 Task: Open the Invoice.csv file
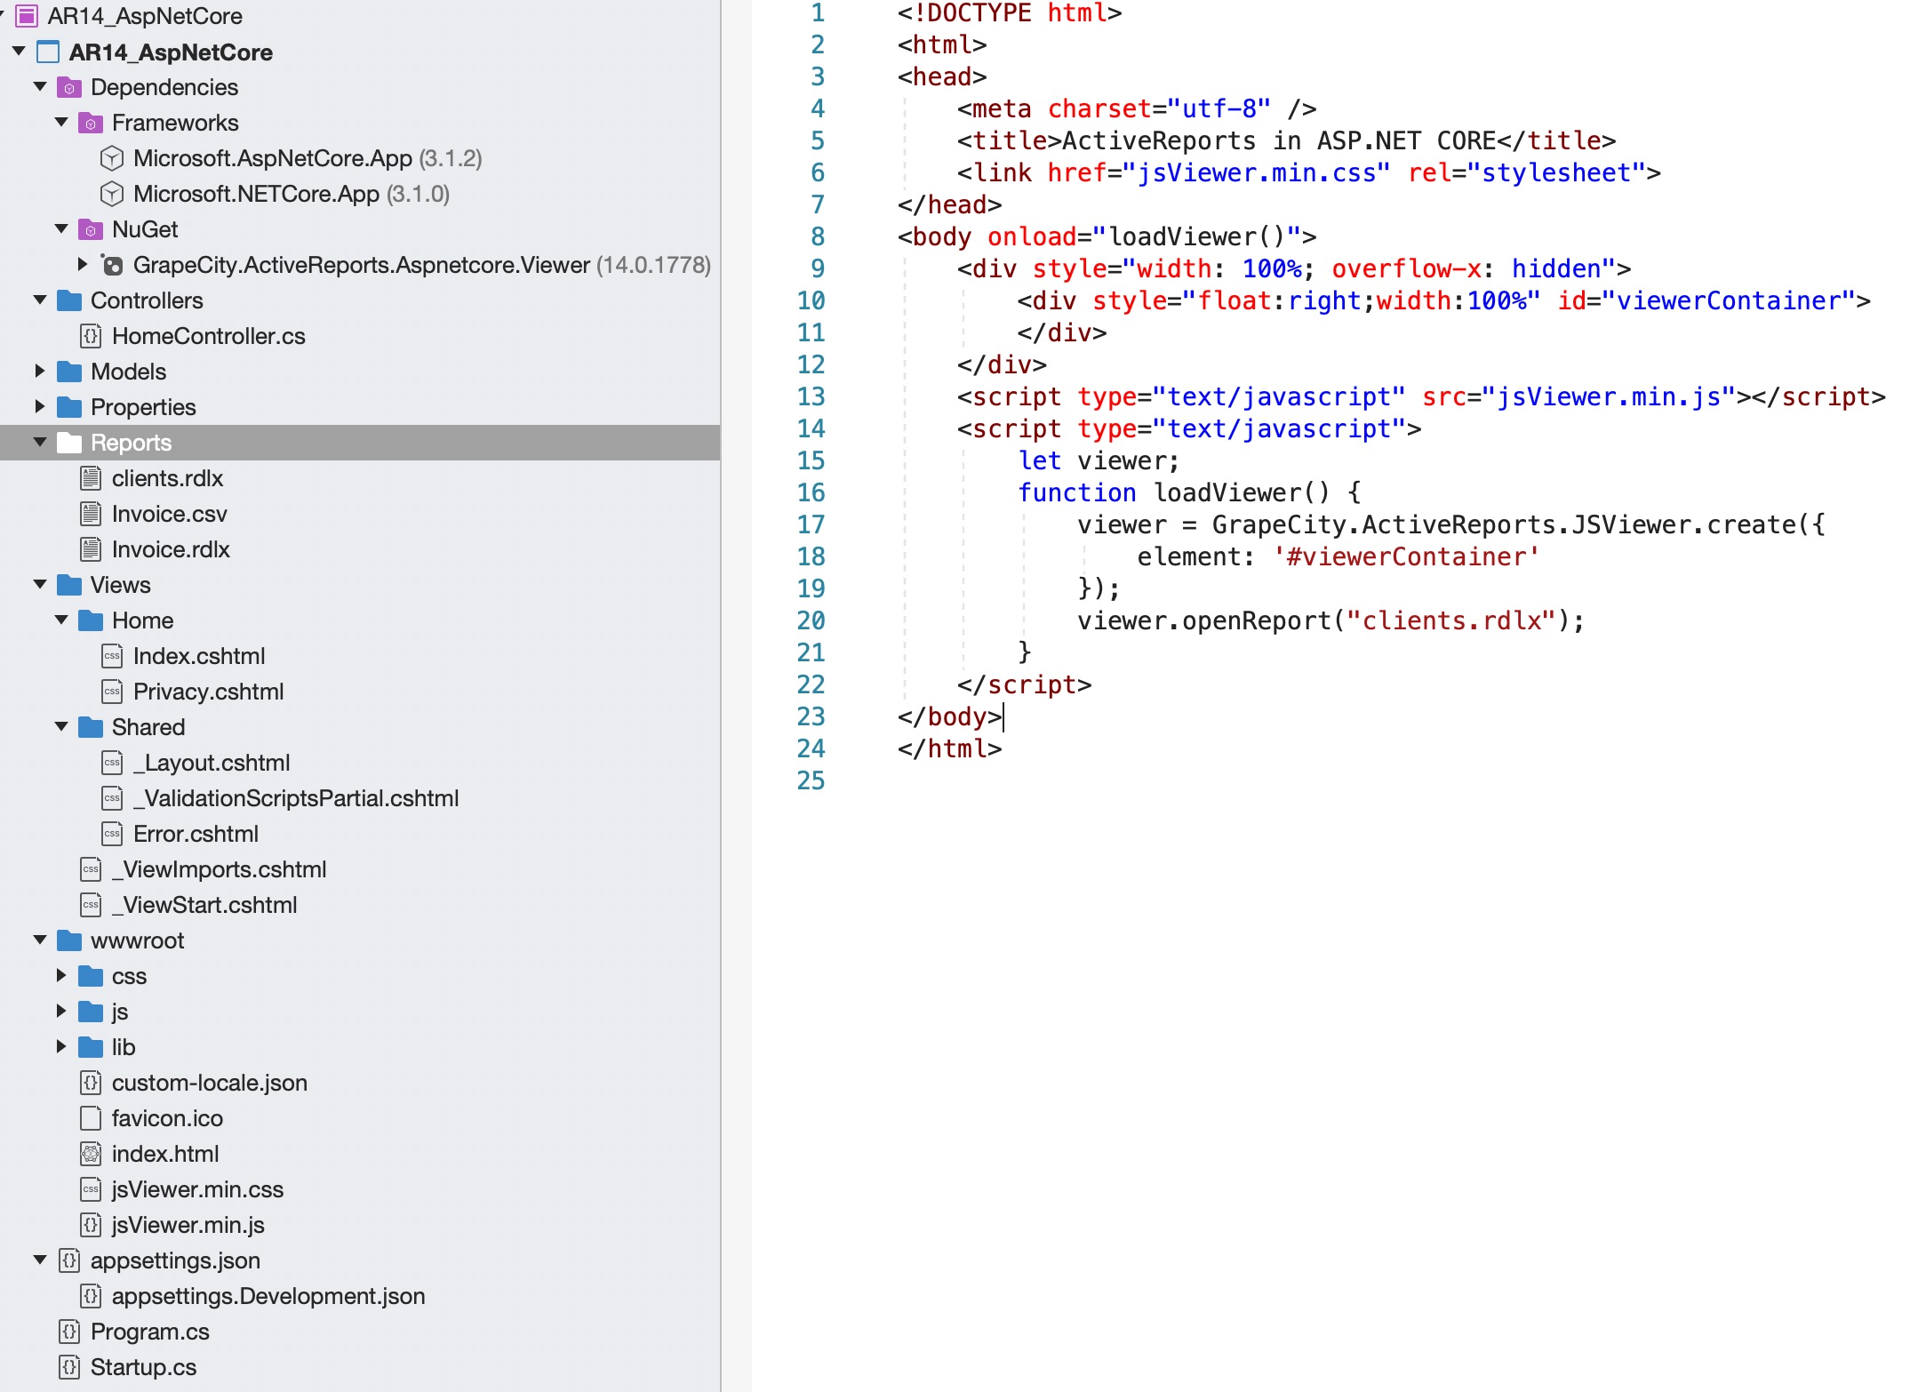170,514
